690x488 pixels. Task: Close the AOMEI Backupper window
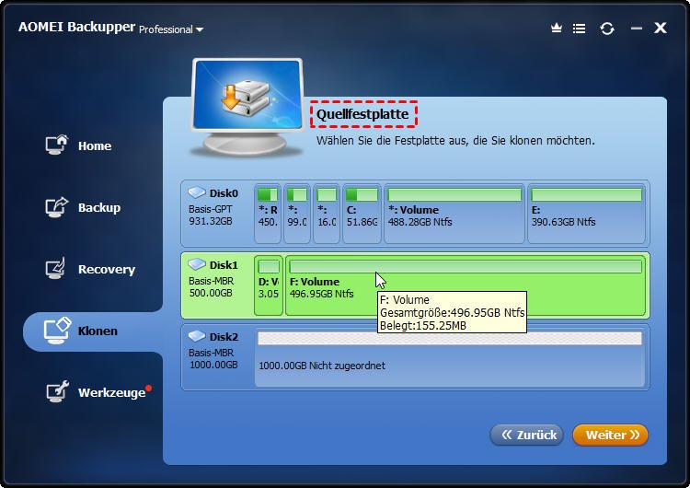(x=660, y=28)
